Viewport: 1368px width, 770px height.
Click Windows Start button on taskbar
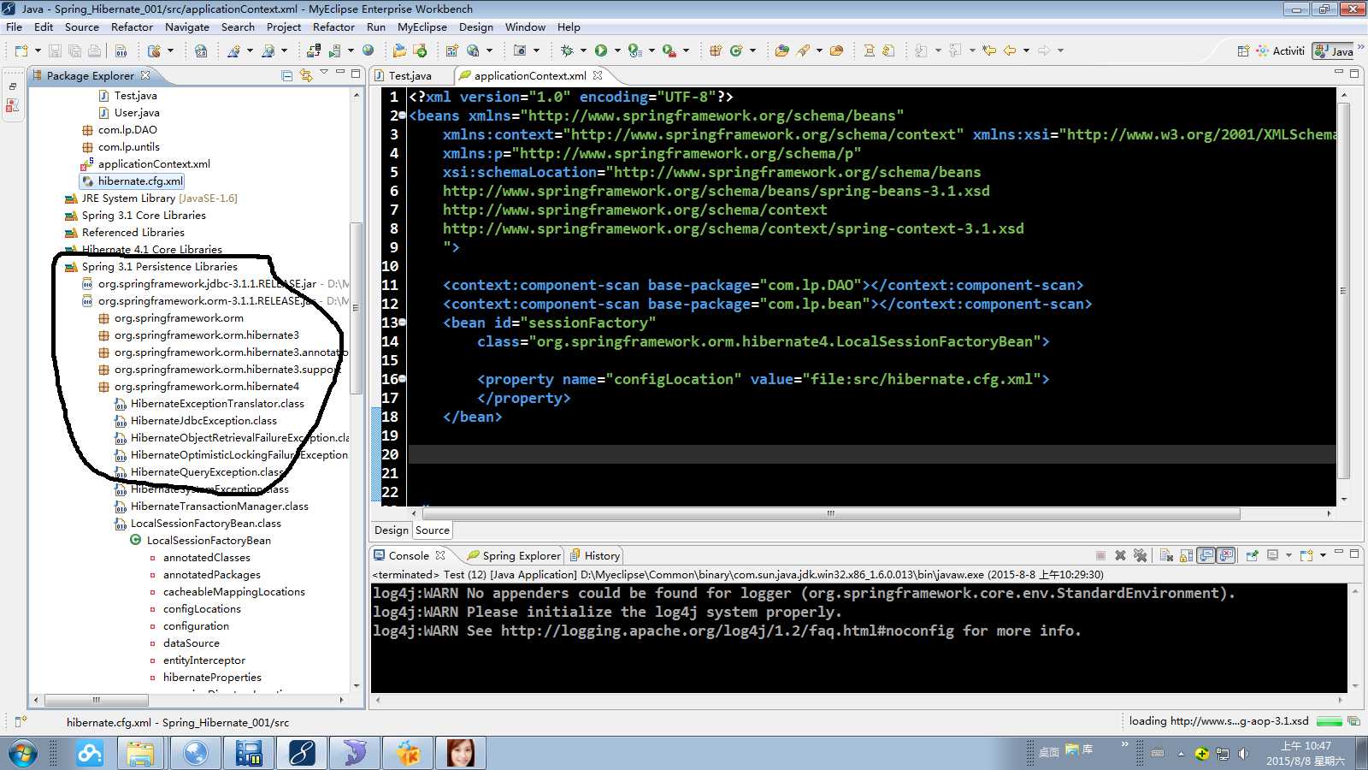[23, 754]
